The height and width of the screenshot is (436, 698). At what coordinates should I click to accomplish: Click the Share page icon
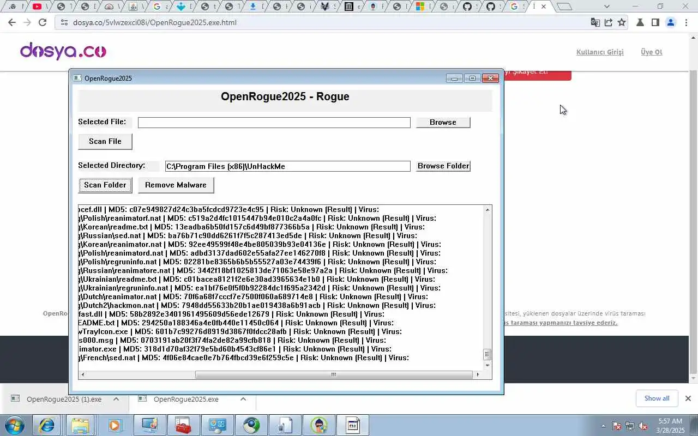(608, 22)
